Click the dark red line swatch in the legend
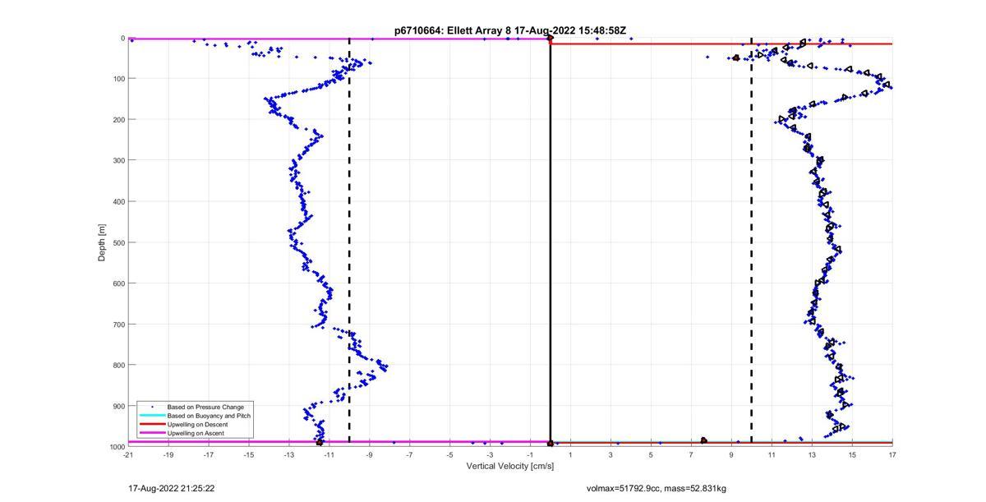This screenshot has width=986, height=502. coord(152,425)
